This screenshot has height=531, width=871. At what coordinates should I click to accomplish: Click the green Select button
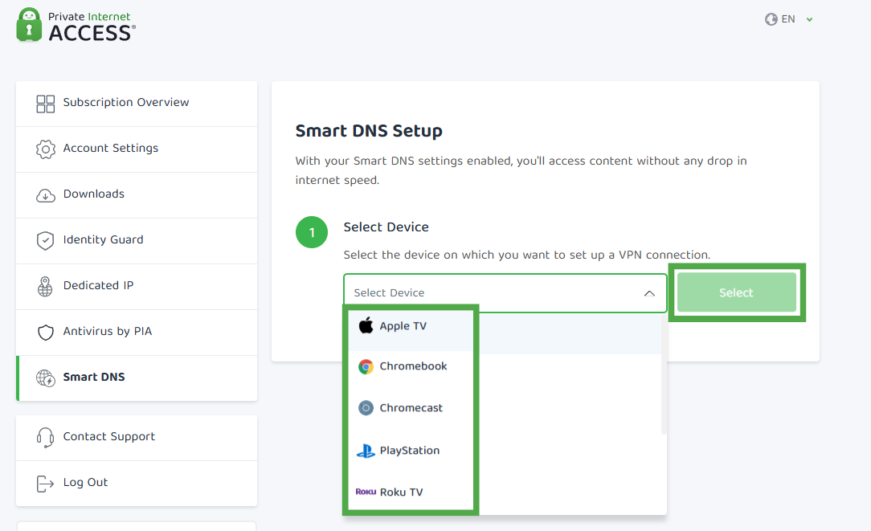[x=737, y=292]
